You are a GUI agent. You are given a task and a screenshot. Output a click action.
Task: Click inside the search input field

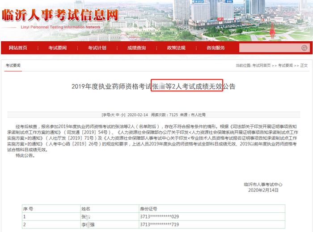click(268, 48)
